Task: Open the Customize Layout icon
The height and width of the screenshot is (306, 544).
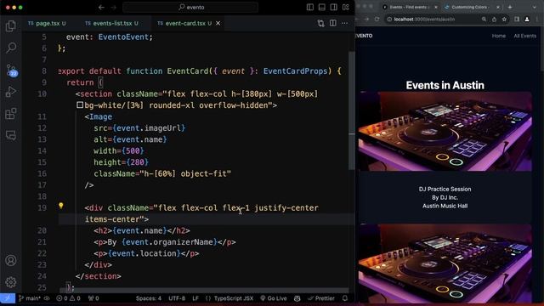Action: [346, 8]
